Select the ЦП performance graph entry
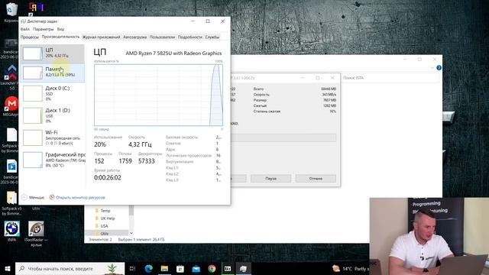This screenshot has width=489, height=275. point(52,53)
